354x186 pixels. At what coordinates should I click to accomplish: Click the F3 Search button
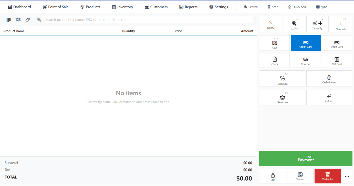pyautogui.click(x=294, y=24)
